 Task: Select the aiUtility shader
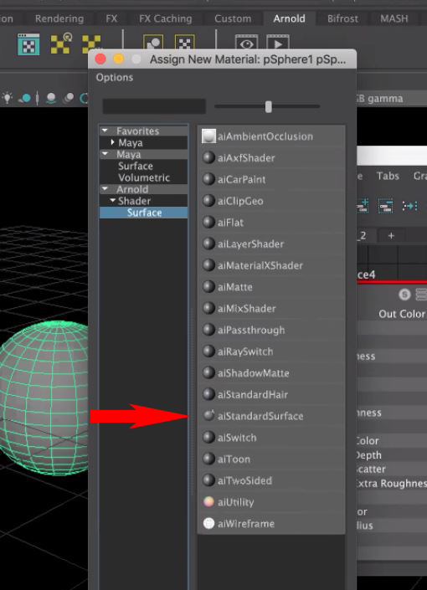[x=271, y=502]
